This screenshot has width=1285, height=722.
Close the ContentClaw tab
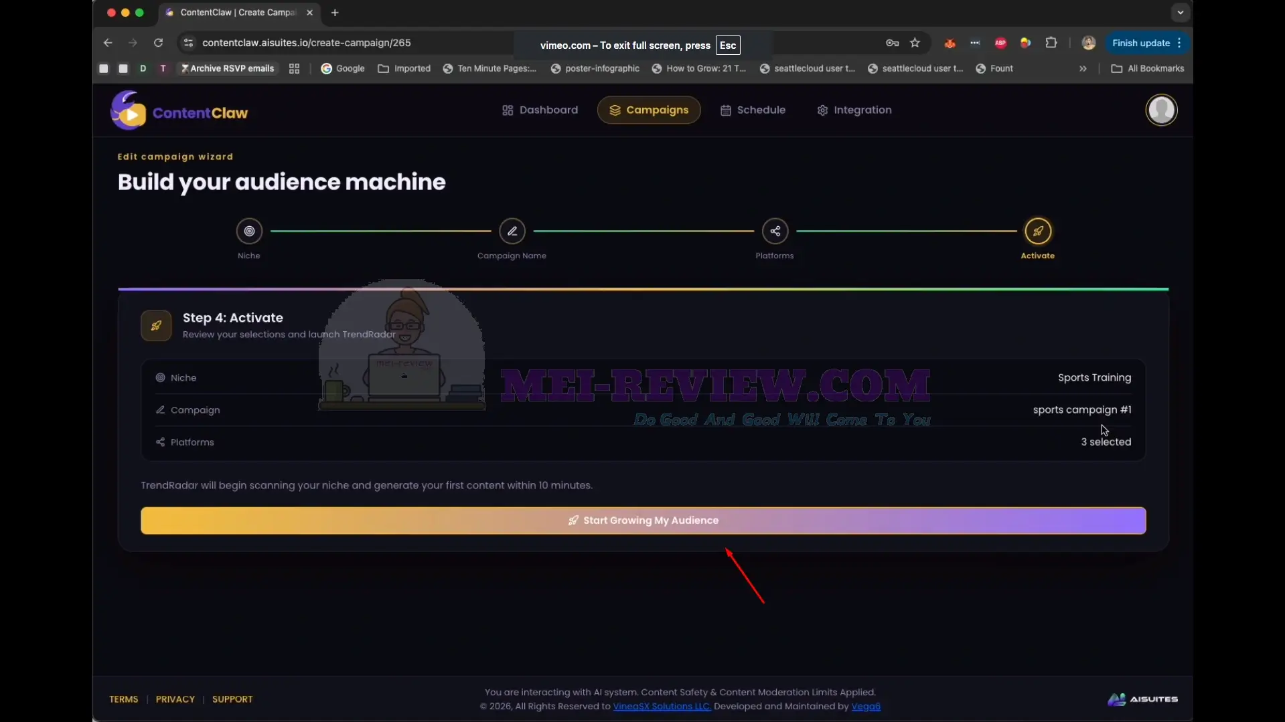(x=309, y=13)
